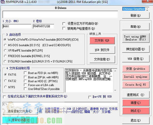This screenshot has height=125, width=153.
Task: Check Use 64hd/32sec if possible
Action: (25, 89)
